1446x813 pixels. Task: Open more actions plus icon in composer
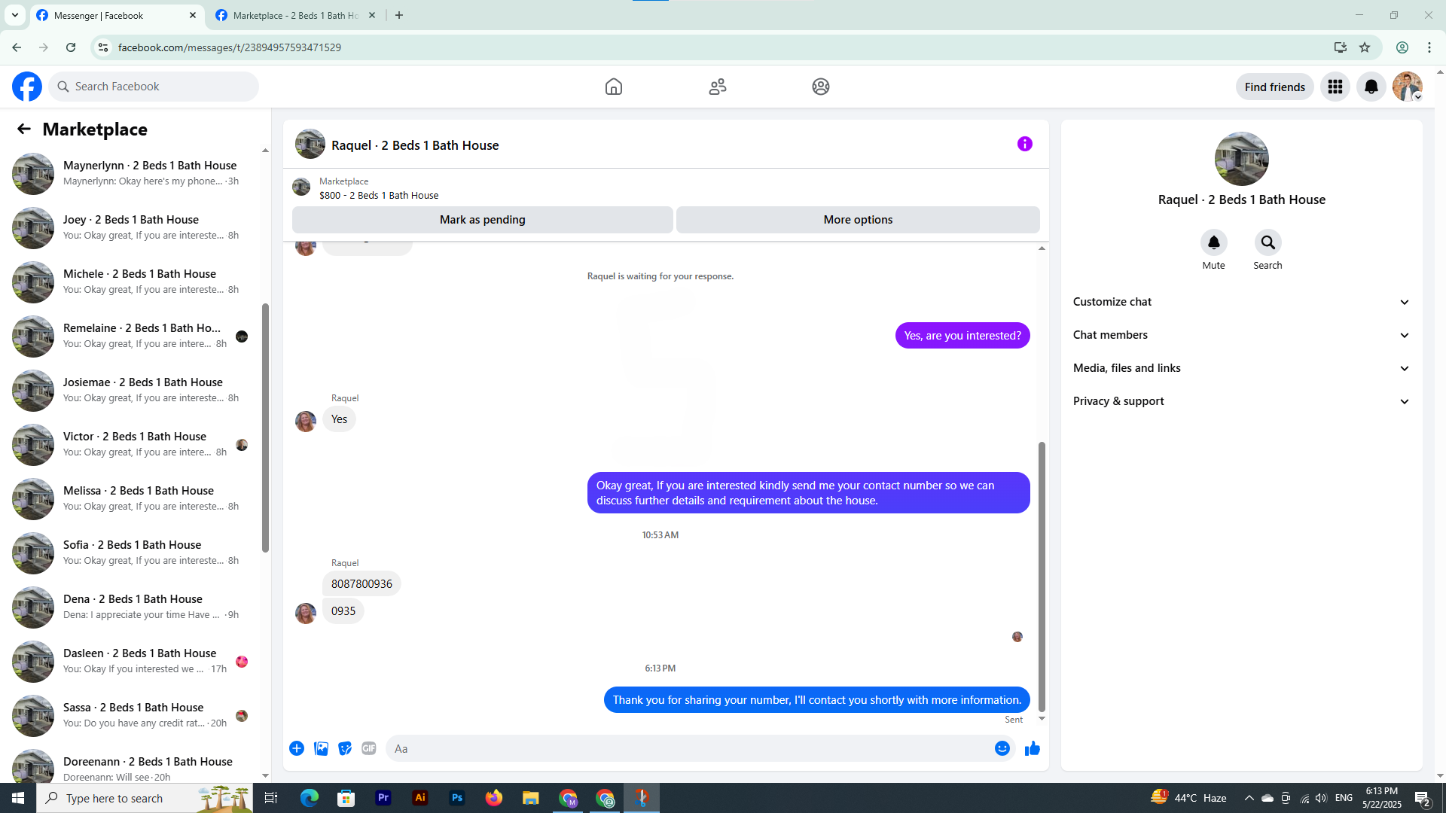click(297, 748)
